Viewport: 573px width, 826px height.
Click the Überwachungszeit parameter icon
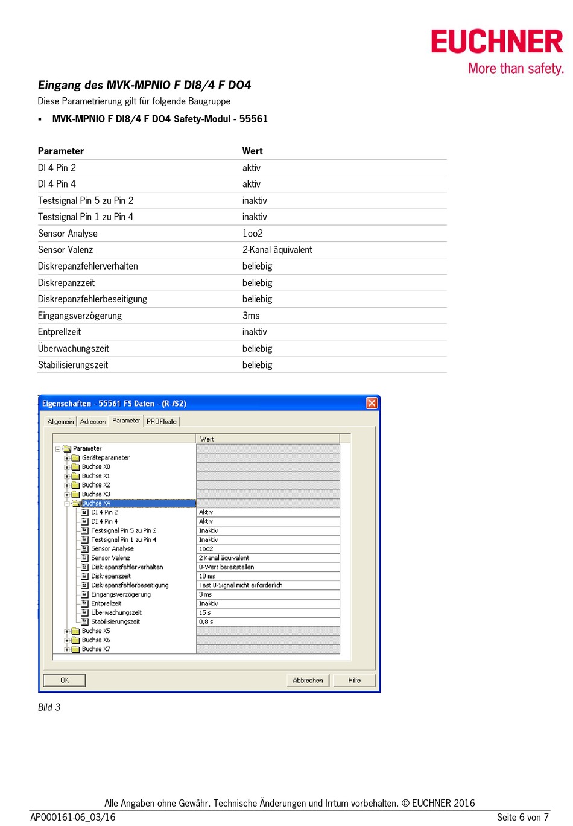[x=85, y=612]
